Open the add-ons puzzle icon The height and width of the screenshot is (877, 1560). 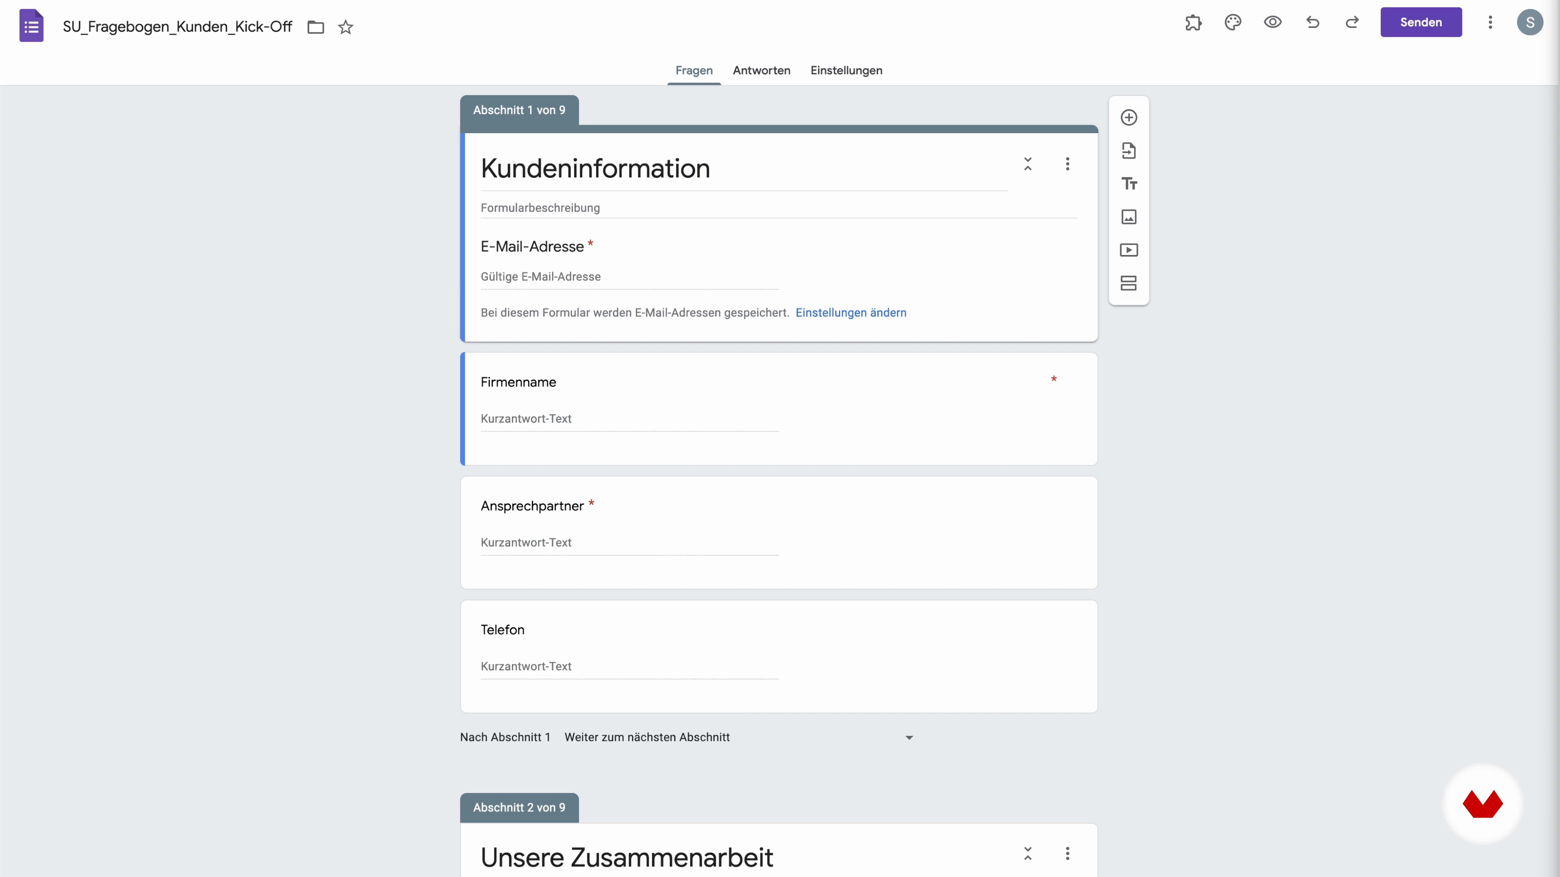click(x=1193, y=22)
